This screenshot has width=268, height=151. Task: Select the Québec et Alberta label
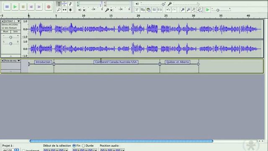[178, 62]
